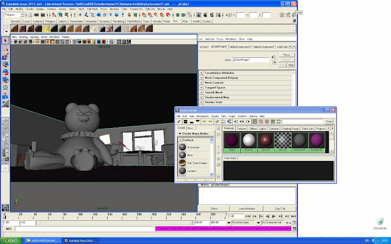The width and height of the screenshot is (391, 244).
Task: Expand the Render Stats section
Action: 201,102
